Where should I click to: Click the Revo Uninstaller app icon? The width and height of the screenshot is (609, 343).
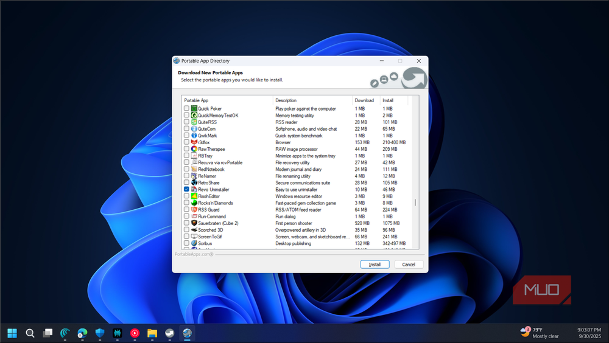pyautogui.click(x=194, y=189)
